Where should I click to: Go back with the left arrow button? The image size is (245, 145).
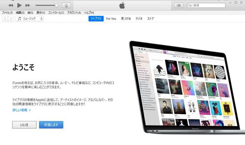[x=5, y=19]
